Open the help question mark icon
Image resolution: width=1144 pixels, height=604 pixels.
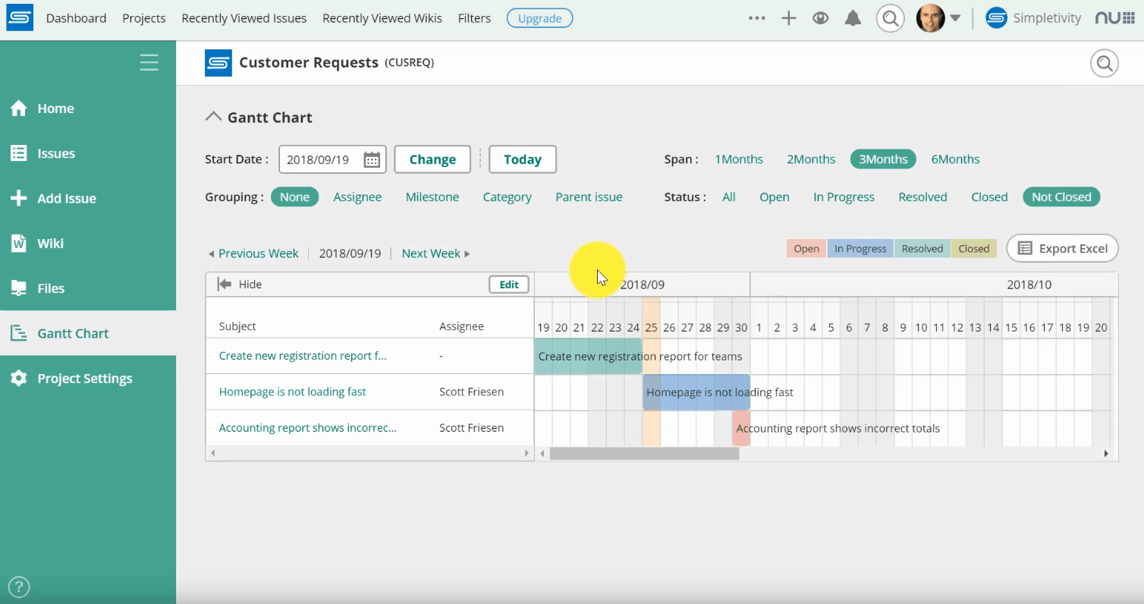pos(18,587)
